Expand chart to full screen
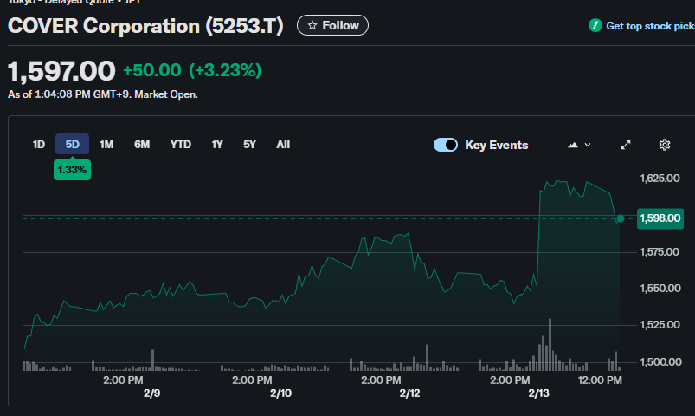The image size is (695, 416). (626, 145)
